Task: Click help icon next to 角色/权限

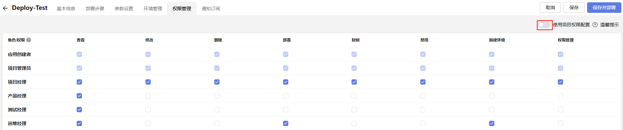Action: pyautogui.click(x=29, y=40)
